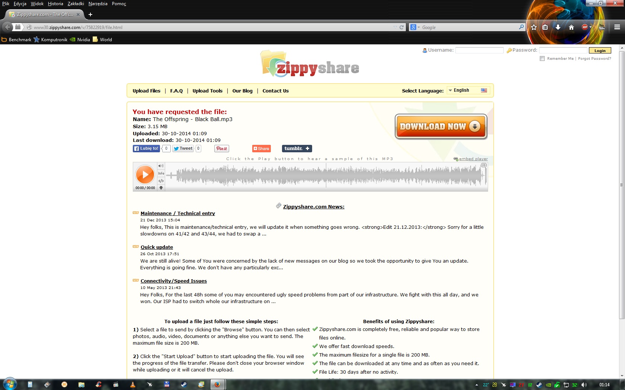Open the Zakładki menu
625x390 pixels.
(x=76, y=4)
